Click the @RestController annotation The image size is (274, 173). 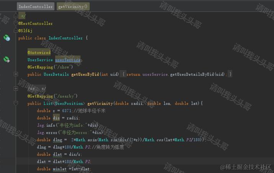[x=36, y=23]
